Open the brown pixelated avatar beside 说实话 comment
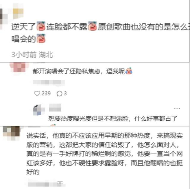The height and width of the screenshot is (189, 190). [11, 133]
